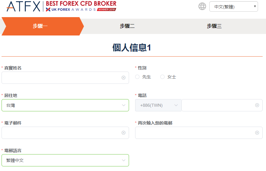Clear the 電話 number field using X icon
266x171 pixels.
[x=257, y=105]
